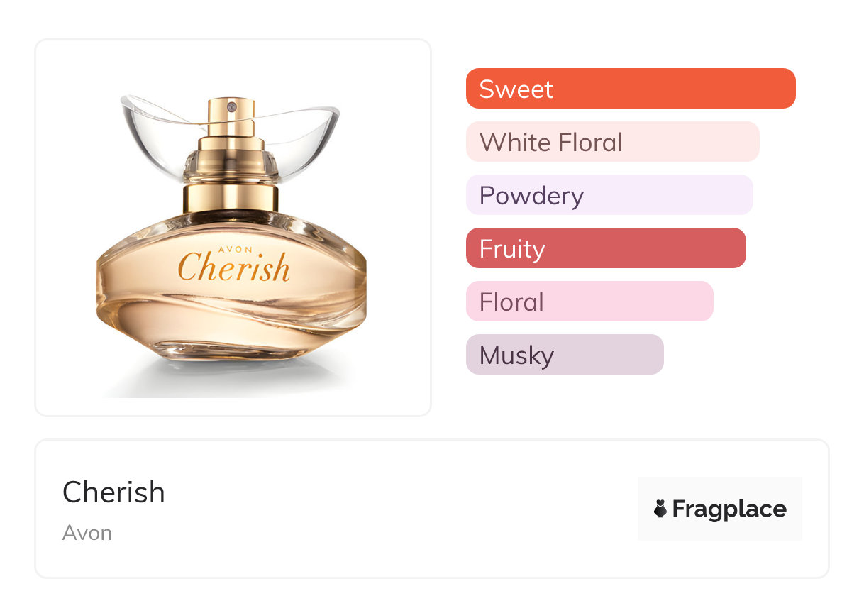This screenshot has width=864, height=613.
Task: Select the pink Floral accord bar
Action: 589,302
